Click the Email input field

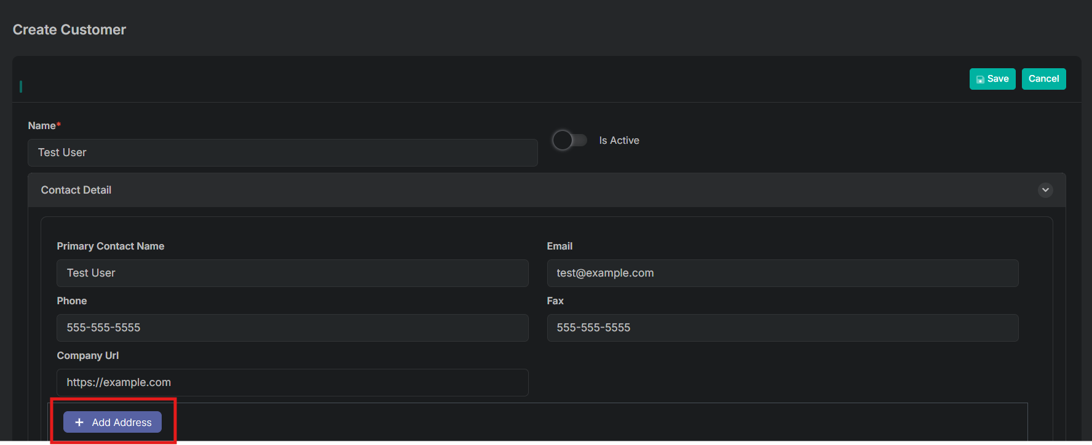[x=783, y=273]
